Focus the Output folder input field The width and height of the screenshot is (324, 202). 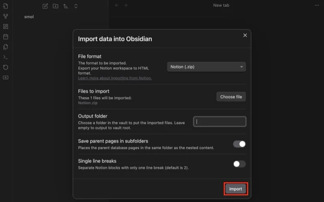point(220,121)
